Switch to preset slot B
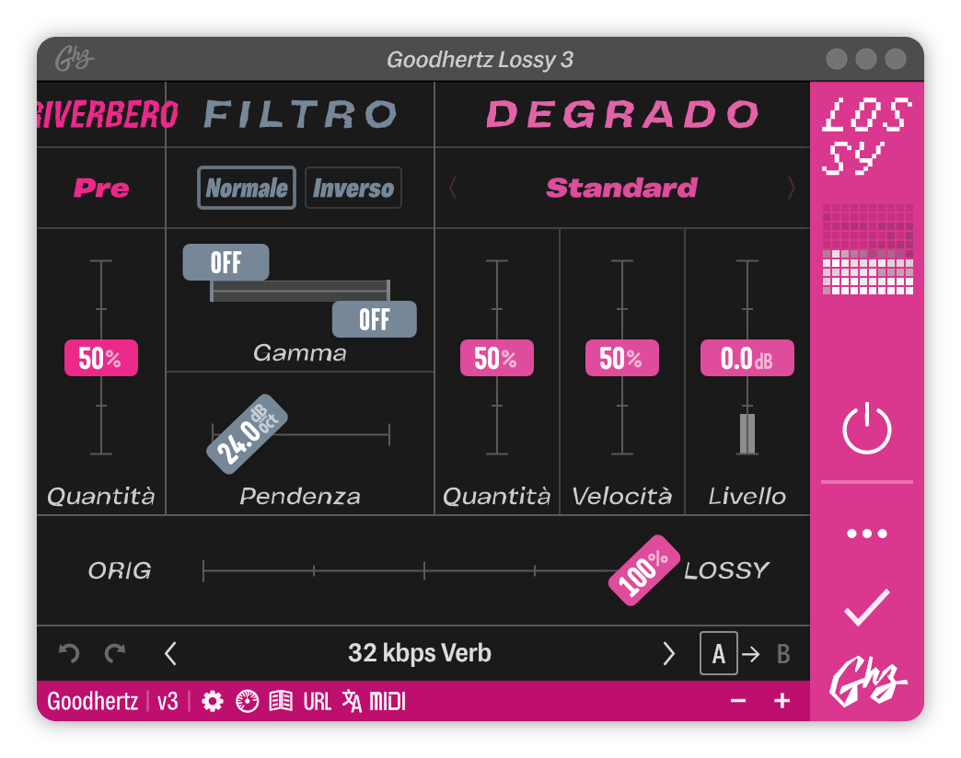 coord(782,652)
